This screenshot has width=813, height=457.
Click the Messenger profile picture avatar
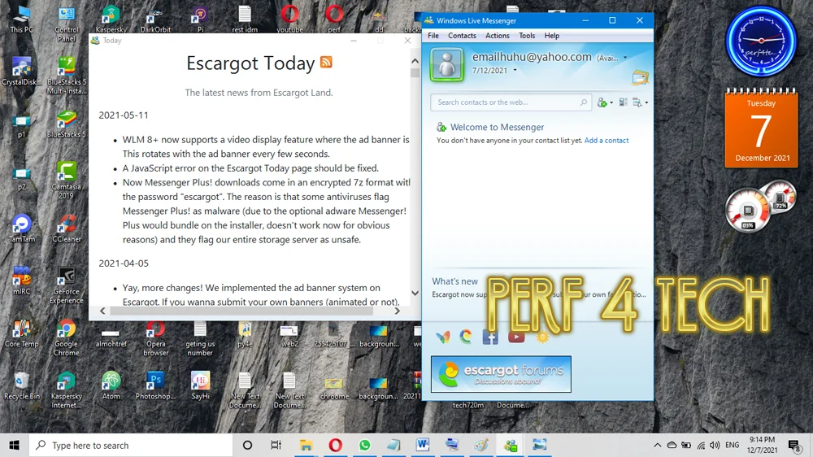(447, 65)
